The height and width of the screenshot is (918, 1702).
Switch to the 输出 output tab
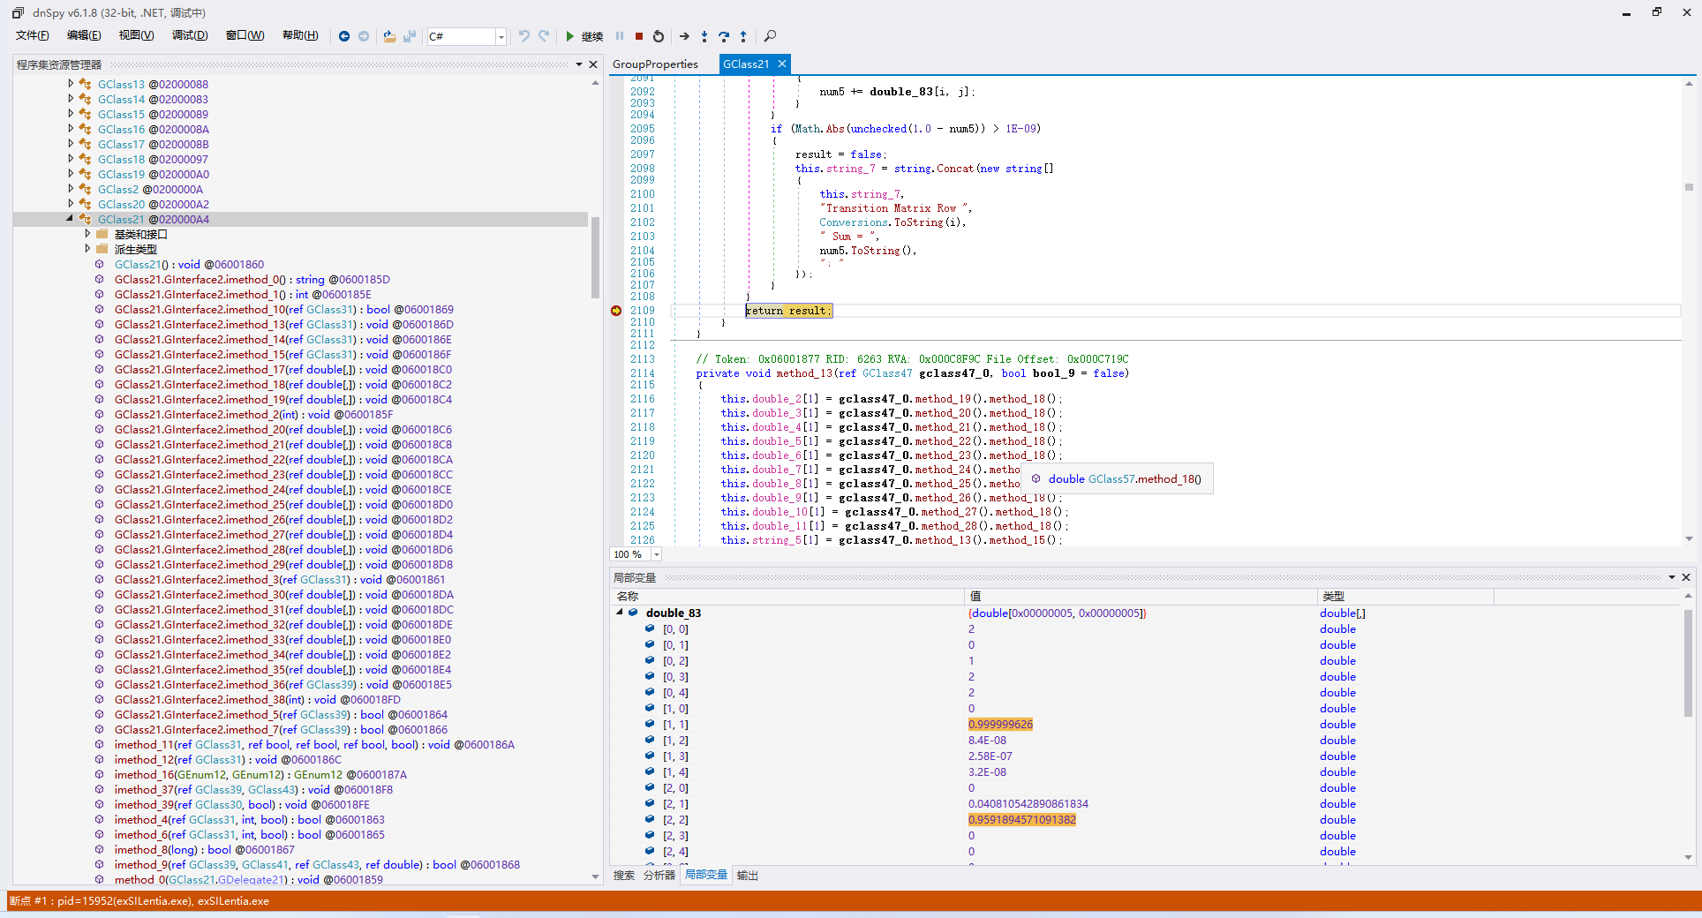point(748,876)
